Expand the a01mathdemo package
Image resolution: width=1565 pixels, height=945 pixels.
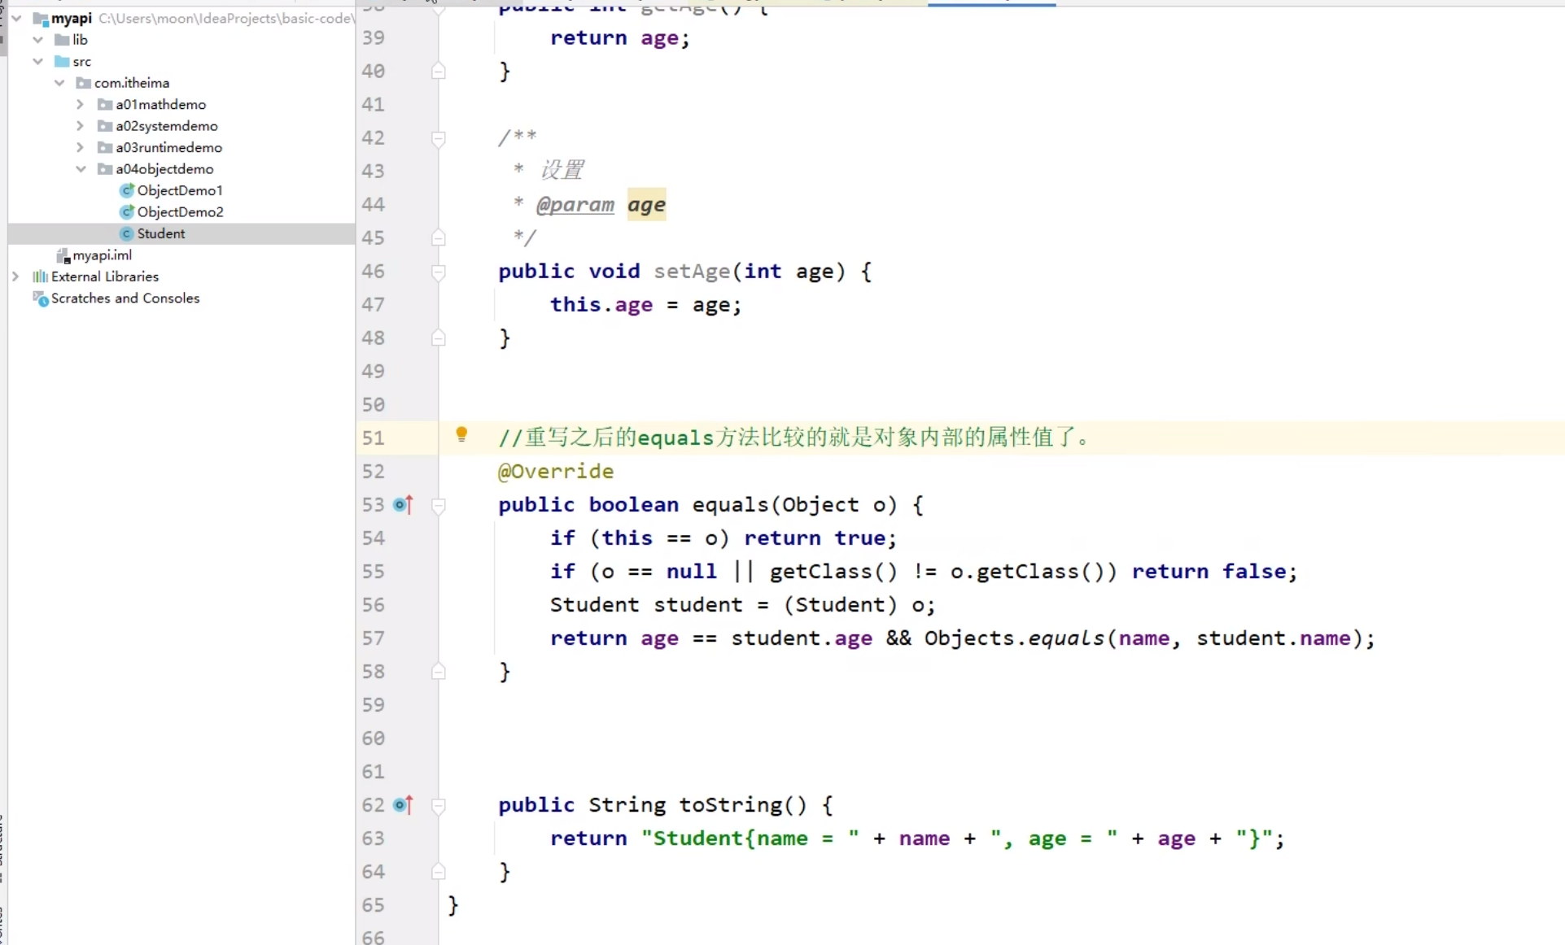coord(80,104)
